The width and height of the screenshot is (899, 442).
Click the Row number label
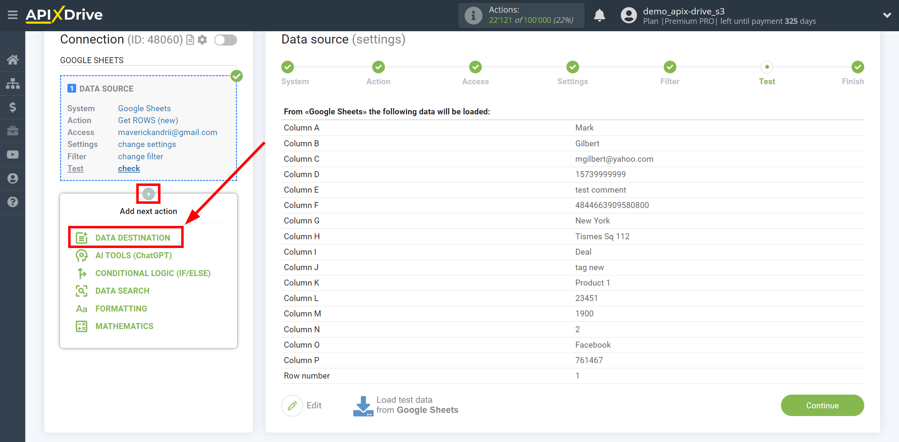tap(307, 376)
